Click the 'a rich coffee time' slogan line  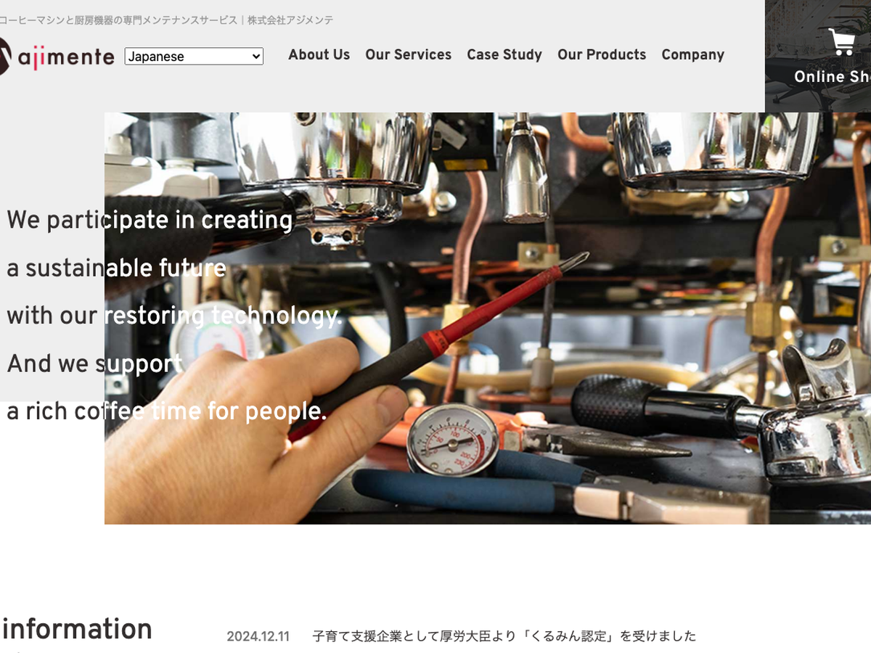coord(166,411)
